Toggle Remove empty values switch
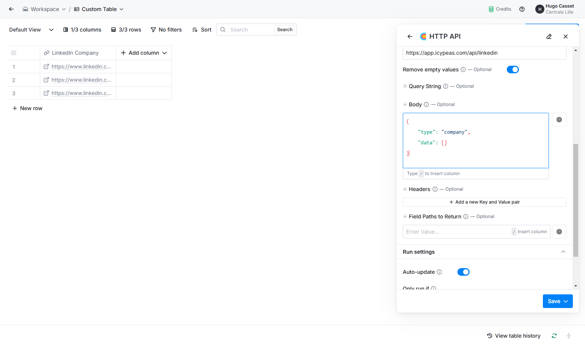 pyautogui.click(x=513, y=70)
